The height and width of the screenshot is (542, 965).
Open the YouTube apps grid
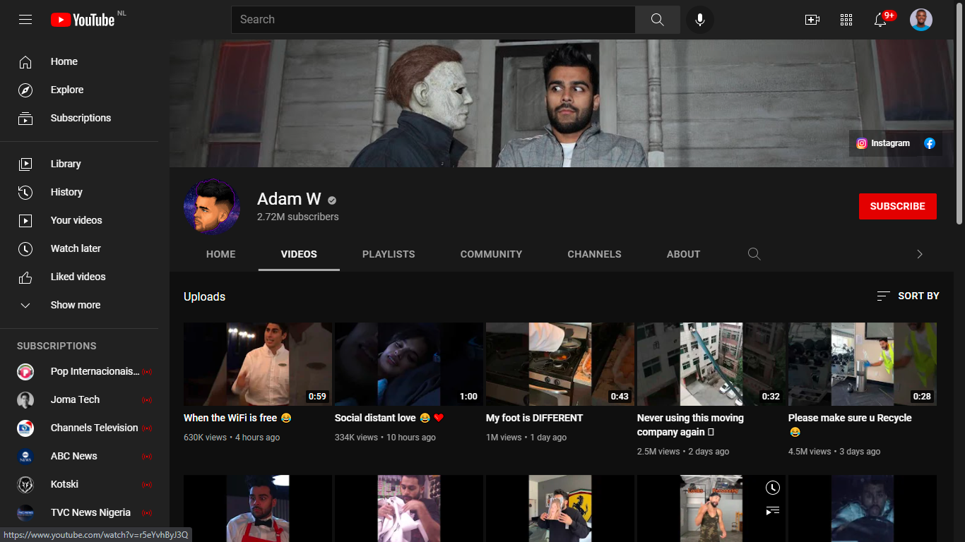click(846, 20)
